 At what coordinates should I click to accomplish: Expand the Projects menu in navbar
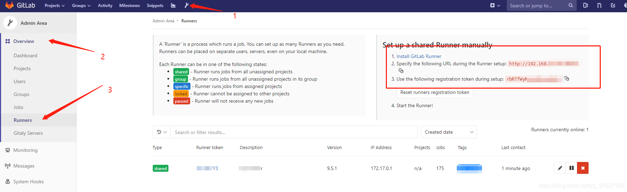(x=55, y=5)
